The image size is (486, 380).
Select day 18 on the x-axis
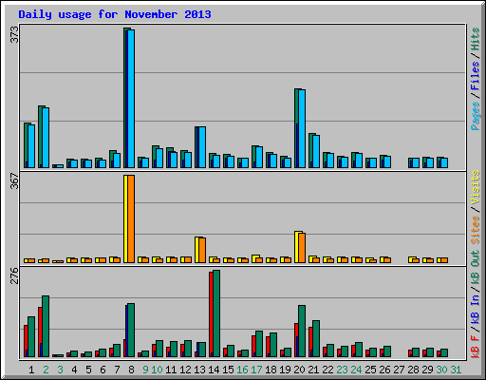click(271, 370)
